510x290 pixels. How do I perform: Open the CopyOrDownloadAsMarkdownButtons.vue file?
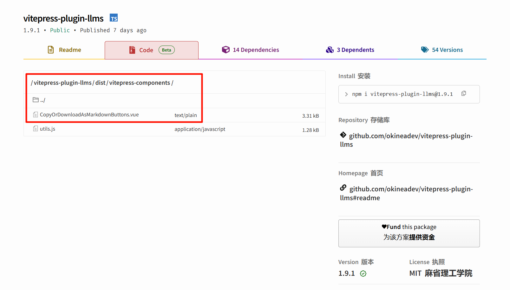click(89, 115)
